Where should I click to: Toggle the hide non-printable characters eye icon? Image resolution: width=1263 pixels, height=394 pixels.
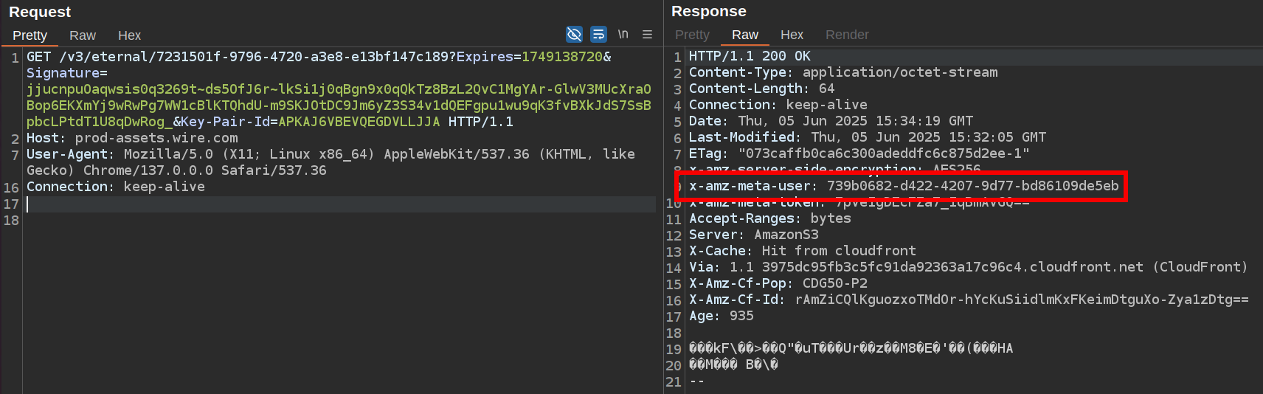[x=574, y=35]
